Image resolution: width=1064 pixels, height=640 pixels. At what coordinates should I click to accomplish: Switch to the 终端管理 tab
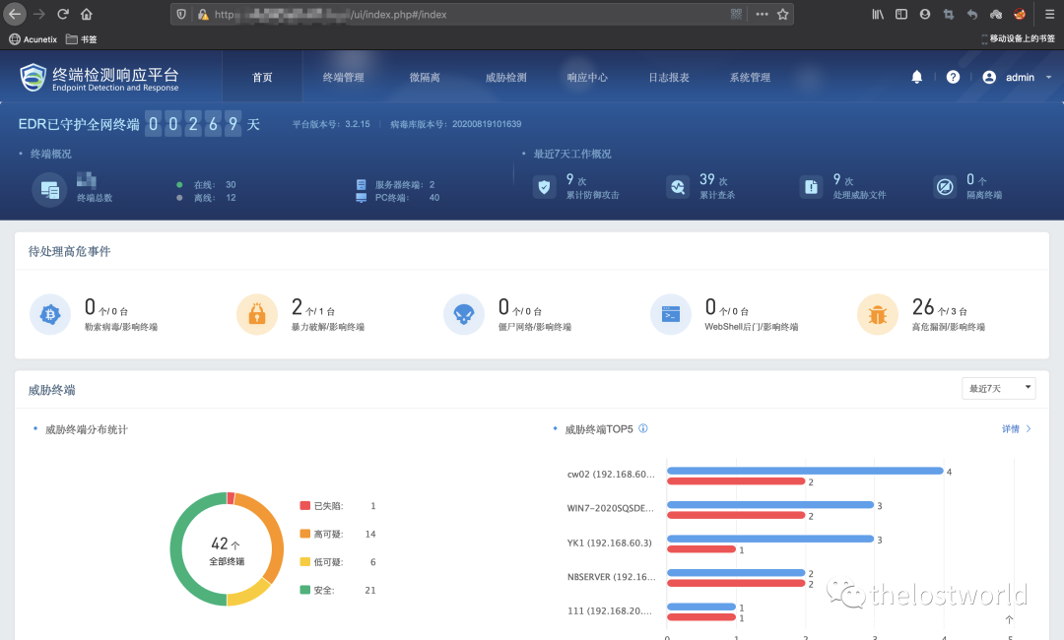pyautogui.click(x=343, y=78)
